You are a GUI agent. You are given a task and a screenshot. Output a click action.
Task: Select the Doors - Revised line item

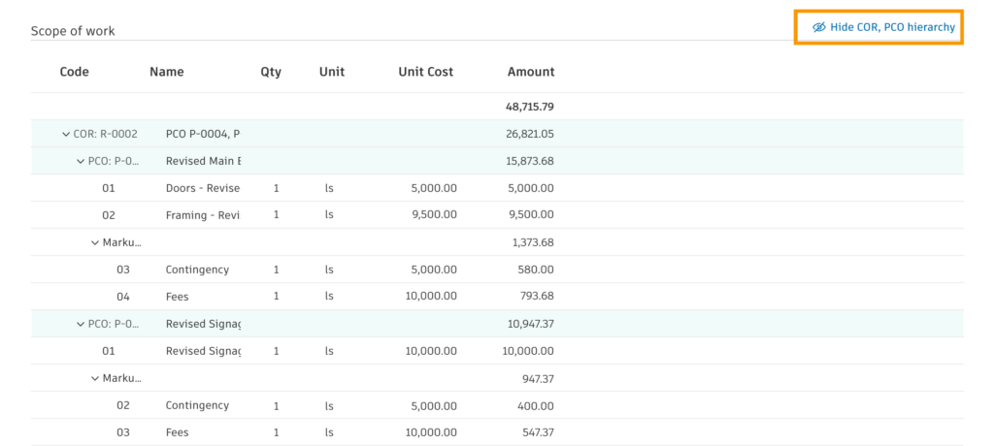pos(497,188)
